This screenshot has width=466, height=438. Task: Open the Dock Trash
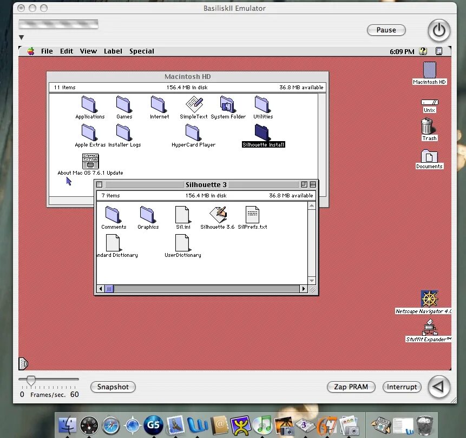424,426
